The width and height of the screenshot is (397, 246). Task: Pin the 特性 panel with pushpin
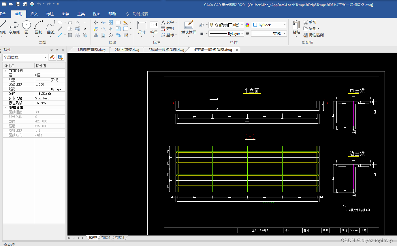click(57, 50)
